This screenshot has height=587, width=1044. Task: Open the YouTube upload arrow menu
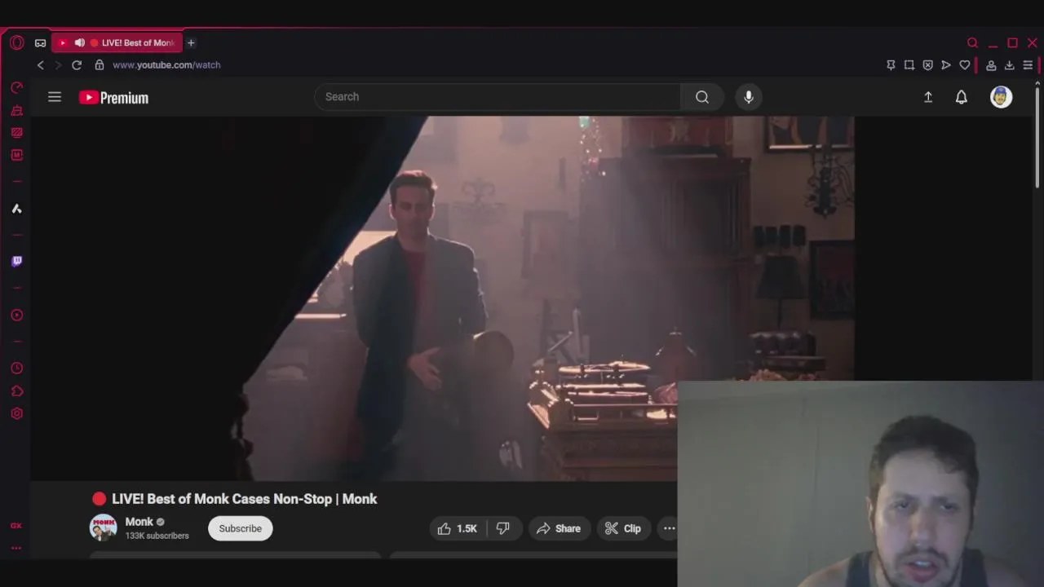click(928, 97)
